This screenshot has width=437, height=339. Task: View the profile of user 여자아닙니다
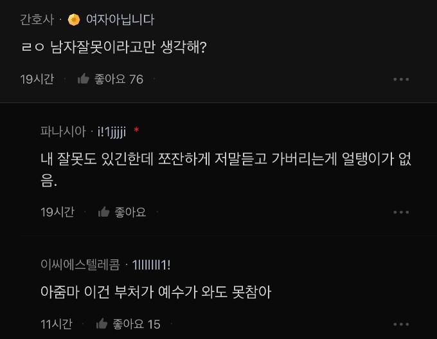120,19
